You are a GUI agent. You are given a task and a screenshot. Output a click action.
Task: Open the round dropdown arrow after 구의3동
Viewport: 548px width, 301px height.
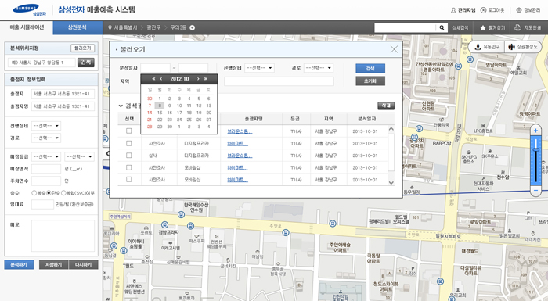[193, 27]
